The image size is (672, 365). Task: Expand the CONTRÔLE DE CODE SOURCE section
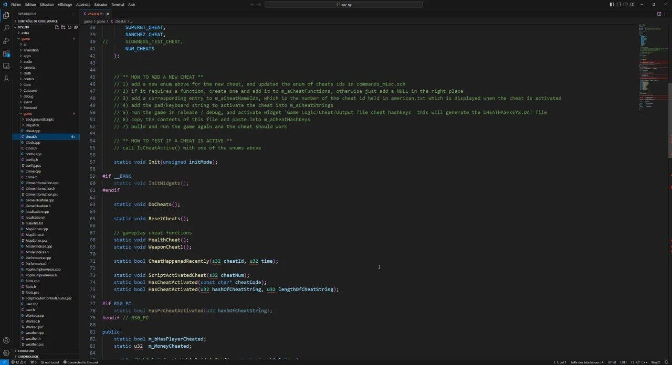[38, 21]
